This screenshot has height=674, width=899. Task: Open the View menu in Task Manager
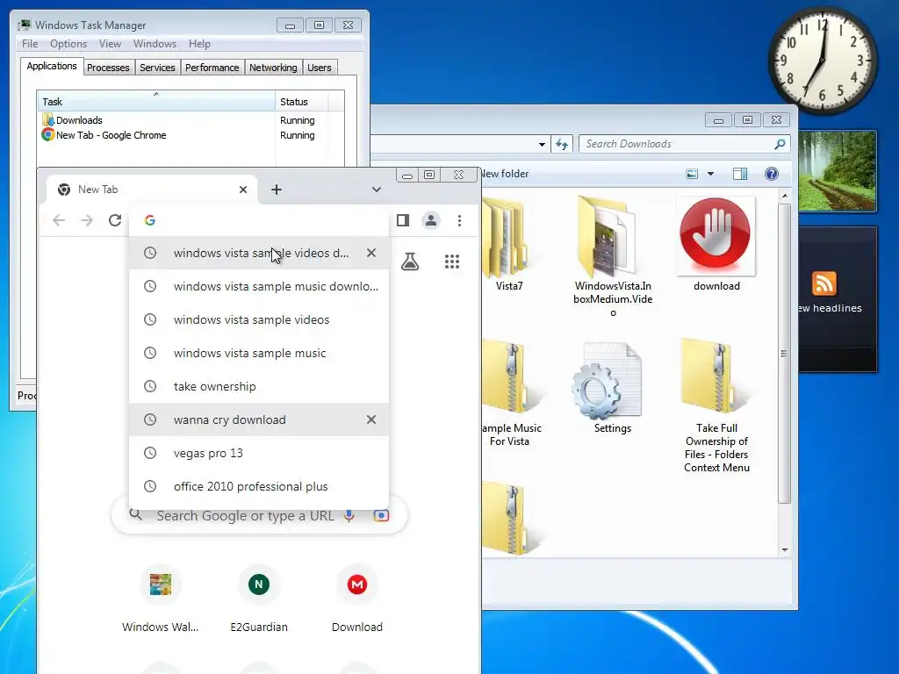pos(110,44)
